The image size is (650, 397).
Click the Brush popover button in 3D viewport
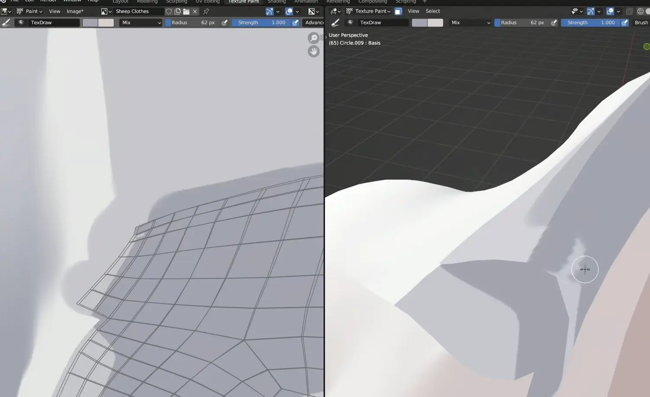pos(641,23)
